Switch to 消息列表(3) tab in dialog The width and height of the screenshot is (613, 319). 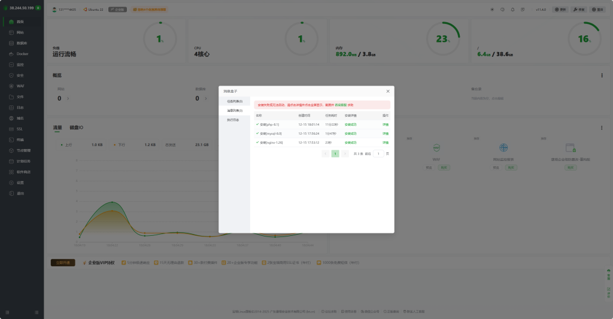(x=235, y=111)
